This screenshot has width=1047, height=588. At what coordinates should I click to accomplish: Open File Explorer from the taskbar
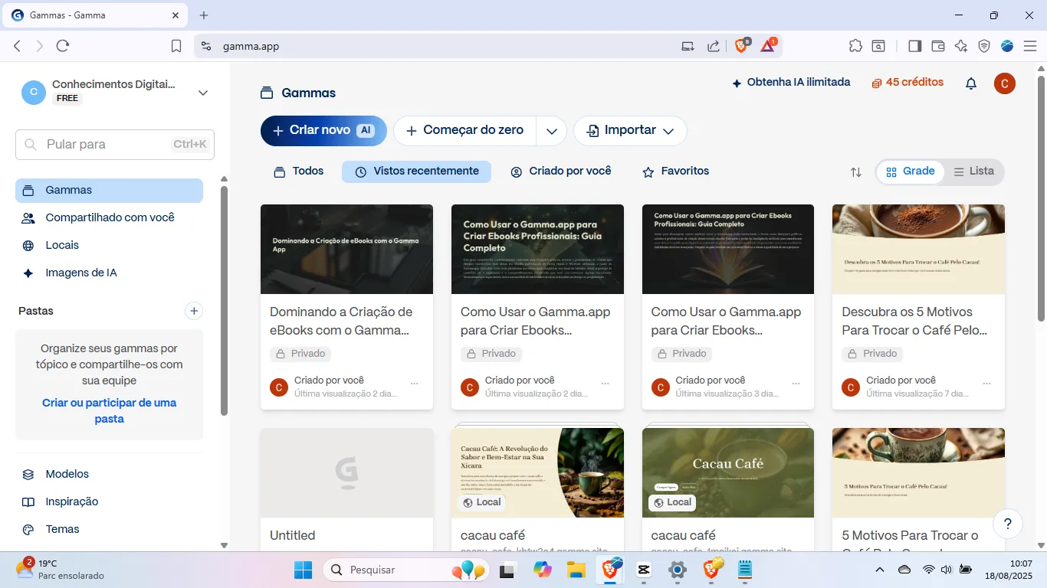coord(576,570)
